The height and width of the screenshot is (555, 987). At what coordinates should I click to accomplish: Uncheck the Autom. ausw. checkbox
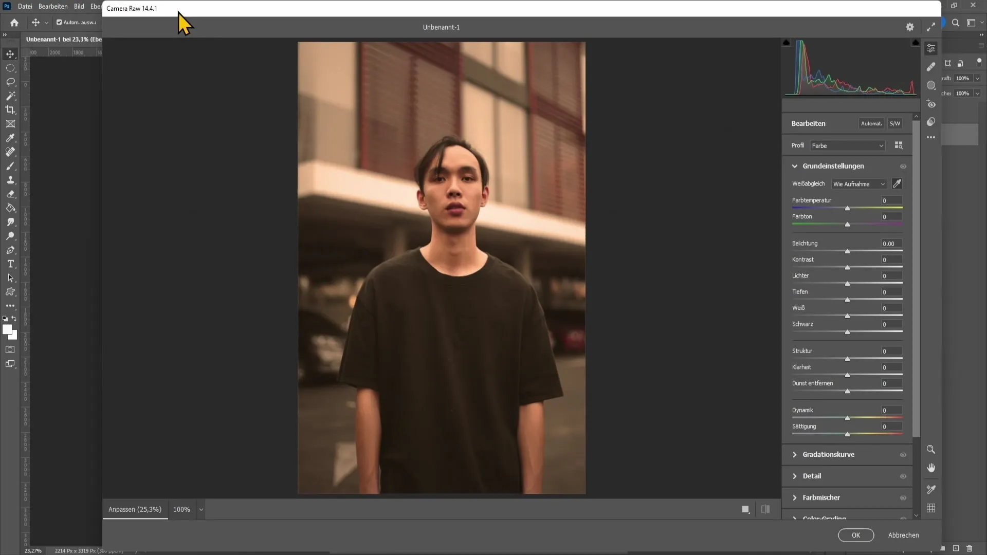point(59,23)
